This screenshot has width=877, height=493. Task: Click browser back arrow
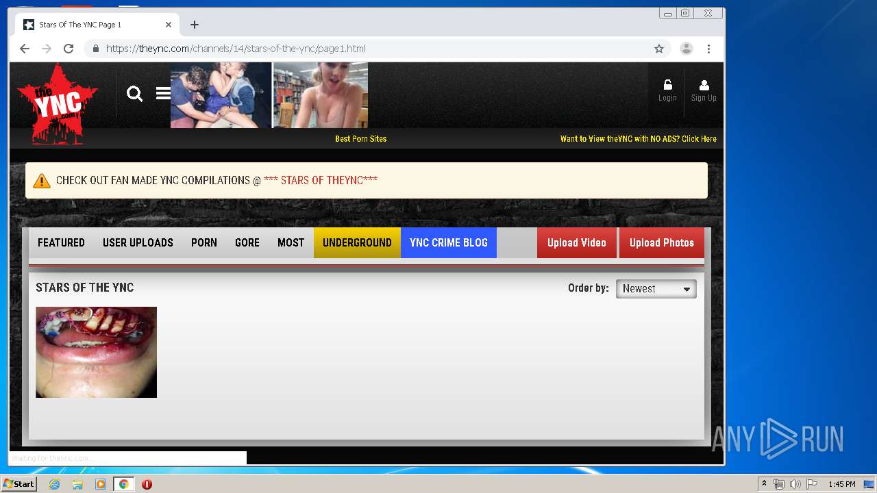pyautogui.click(x=25, y=49)
